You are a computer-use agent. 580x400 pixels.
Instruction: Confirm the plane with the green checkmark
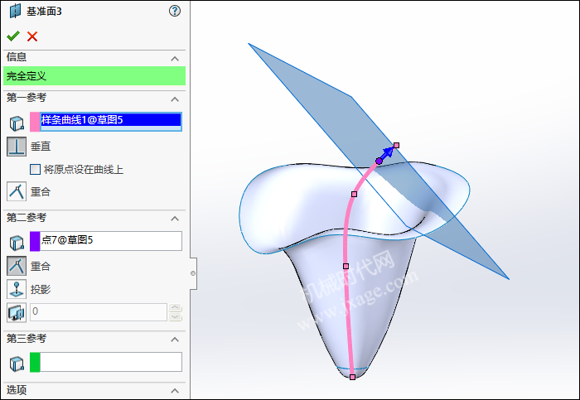(13, 36)
